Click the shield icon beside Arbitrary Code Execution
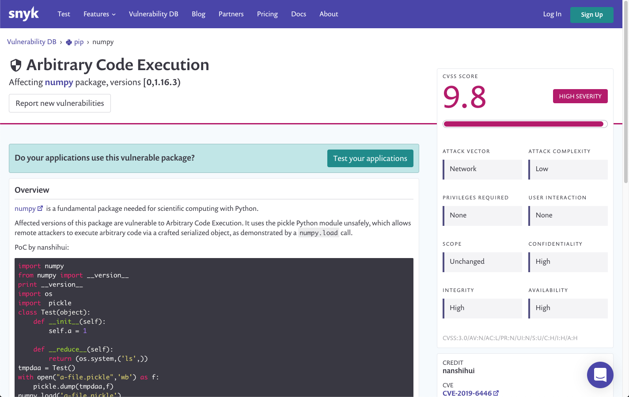Screen dimensions: 629x397 [16, 65]
